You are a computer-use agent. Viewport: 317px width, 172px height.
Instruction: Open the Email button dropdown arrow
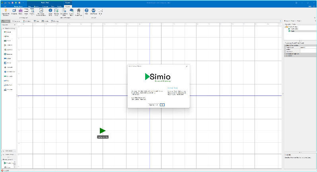(x=100, y=15)
